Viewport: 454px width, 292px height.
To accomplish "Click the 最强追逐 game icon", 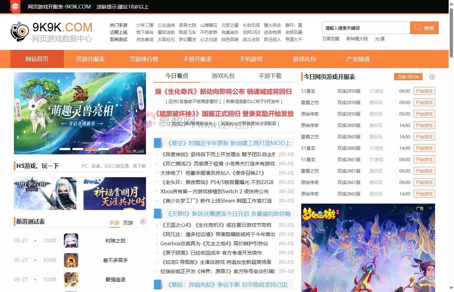I will click(x=71, y=280).
